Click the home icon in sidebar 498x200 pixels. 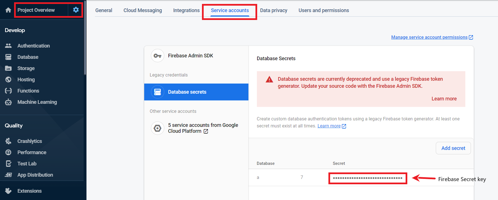pyautogui.click(x=8, y=10)
